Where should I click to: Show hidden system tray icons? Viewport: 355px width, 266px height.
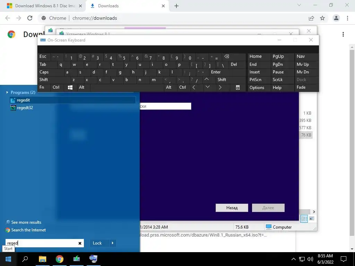point(293,259)
